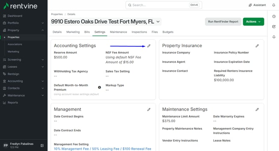Open Dashboard from sidebar
This screenshot has width=279, height=151.
tap(15, 16)
